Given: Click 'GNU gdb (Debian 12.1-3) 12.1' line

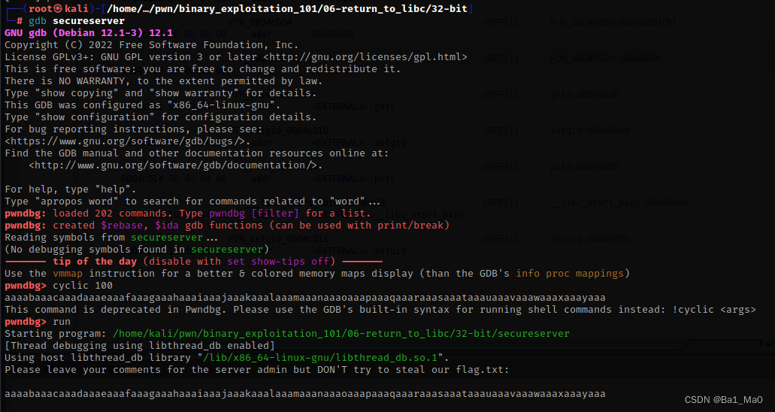Looking at the screenshot, I should tap(89, 33).
